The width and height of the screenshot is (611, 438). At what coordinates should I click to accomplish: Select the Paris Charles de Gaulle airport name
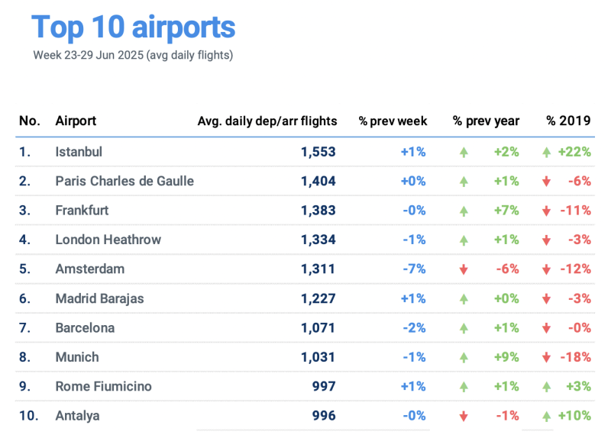coord(124,181)
